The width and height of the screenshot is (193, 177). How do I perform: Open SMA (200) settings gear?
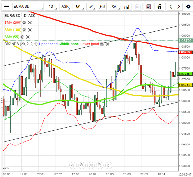(x=24, y=23)
